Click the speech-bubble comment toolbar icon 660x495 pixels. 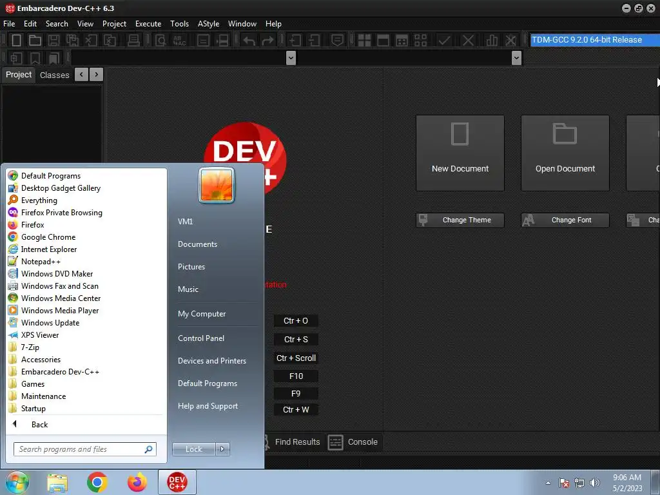[337, 41]
